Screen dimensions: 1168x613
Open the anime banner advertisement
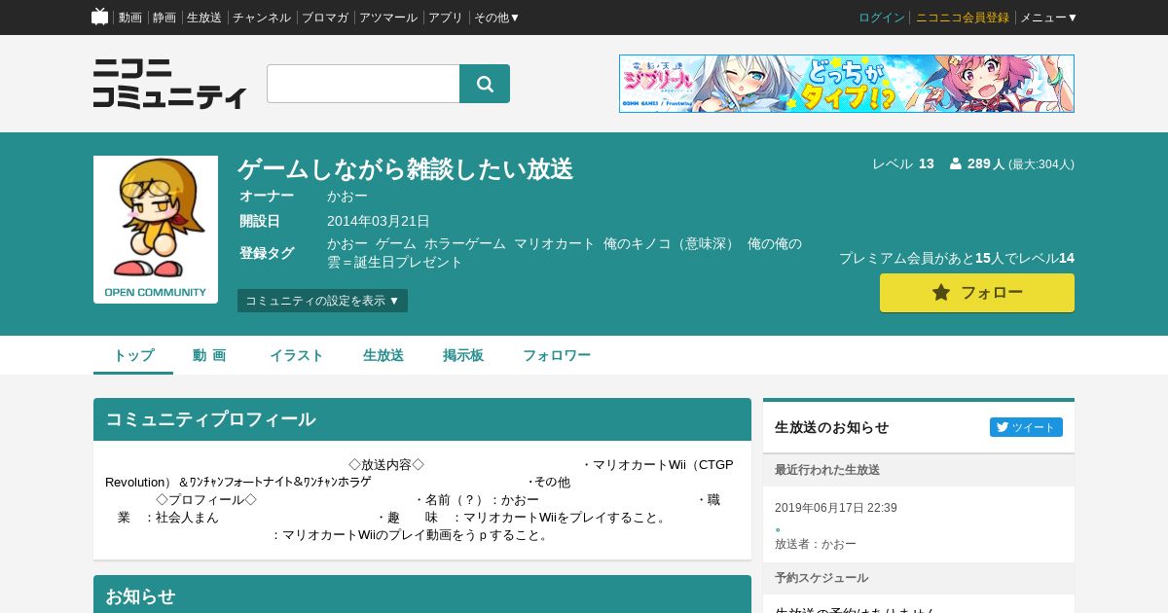(x=847, y=84)
